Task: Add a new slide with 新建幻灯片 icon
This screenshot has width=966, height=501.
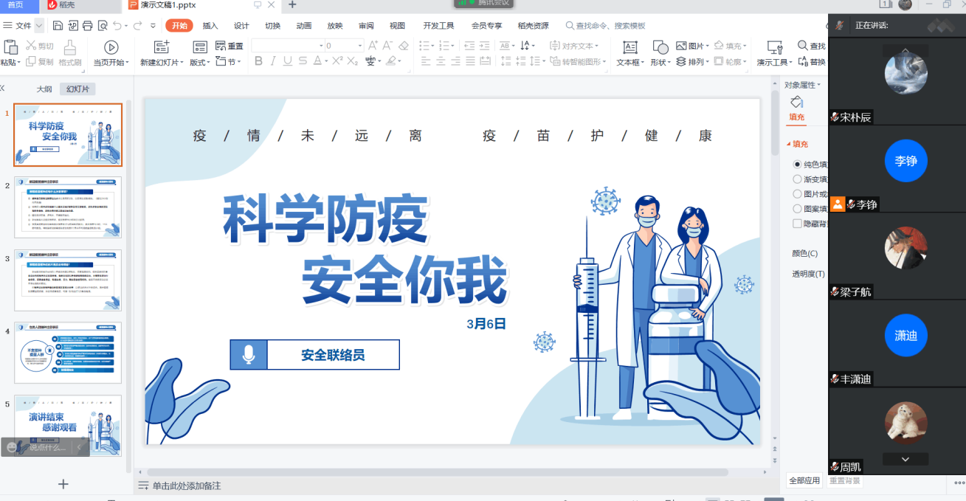Action: coord(161,48)
